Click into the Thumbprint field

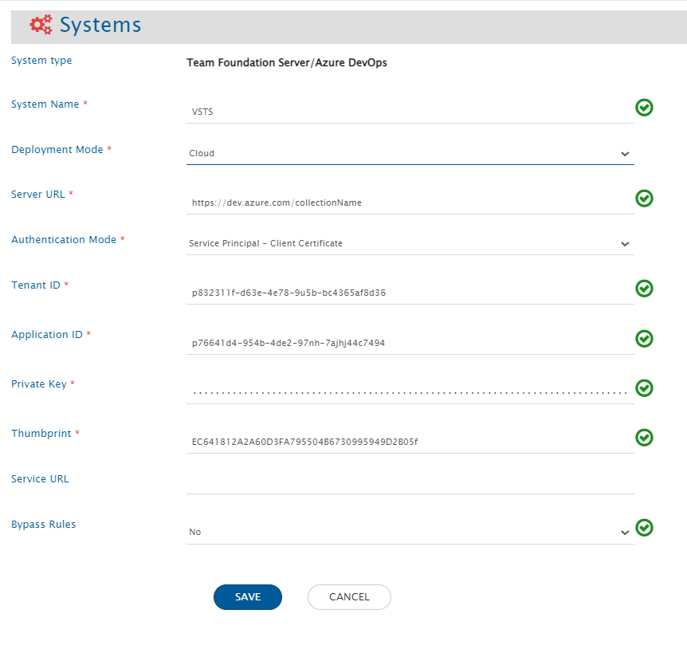click(410, 442)
